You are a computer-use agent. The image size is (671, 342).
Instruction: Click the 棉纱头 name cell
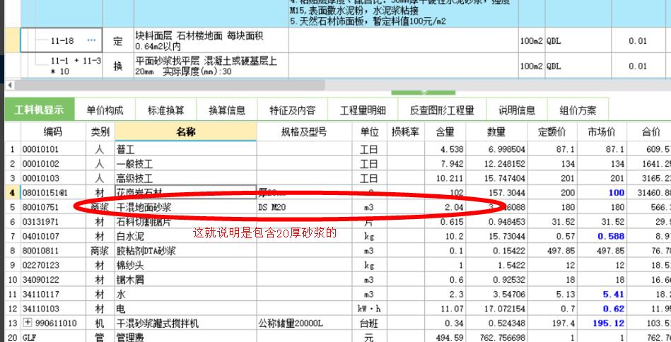[186, 265]
